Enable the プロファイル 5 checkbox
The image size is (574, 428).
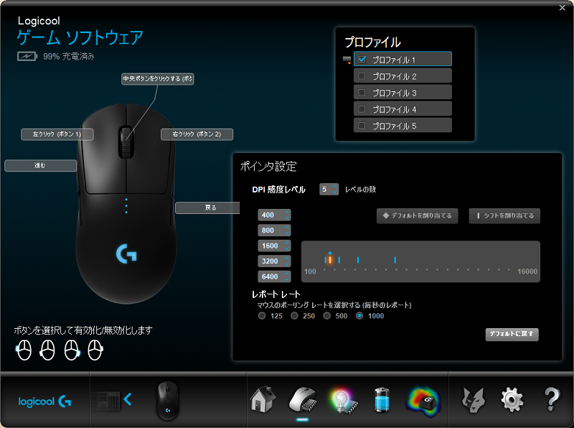click(362, 126)
